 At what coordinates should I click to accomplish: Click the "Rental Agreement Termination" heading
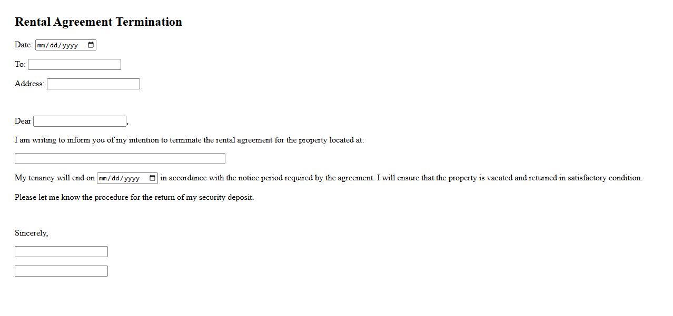(x=98, y=22)
